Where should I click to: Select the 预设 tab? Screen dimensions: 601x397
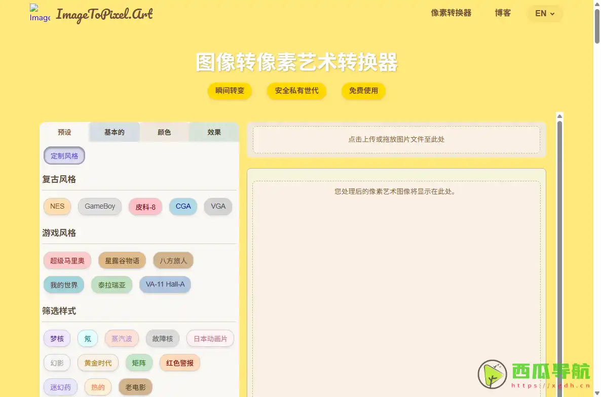(x=64, y=132)
